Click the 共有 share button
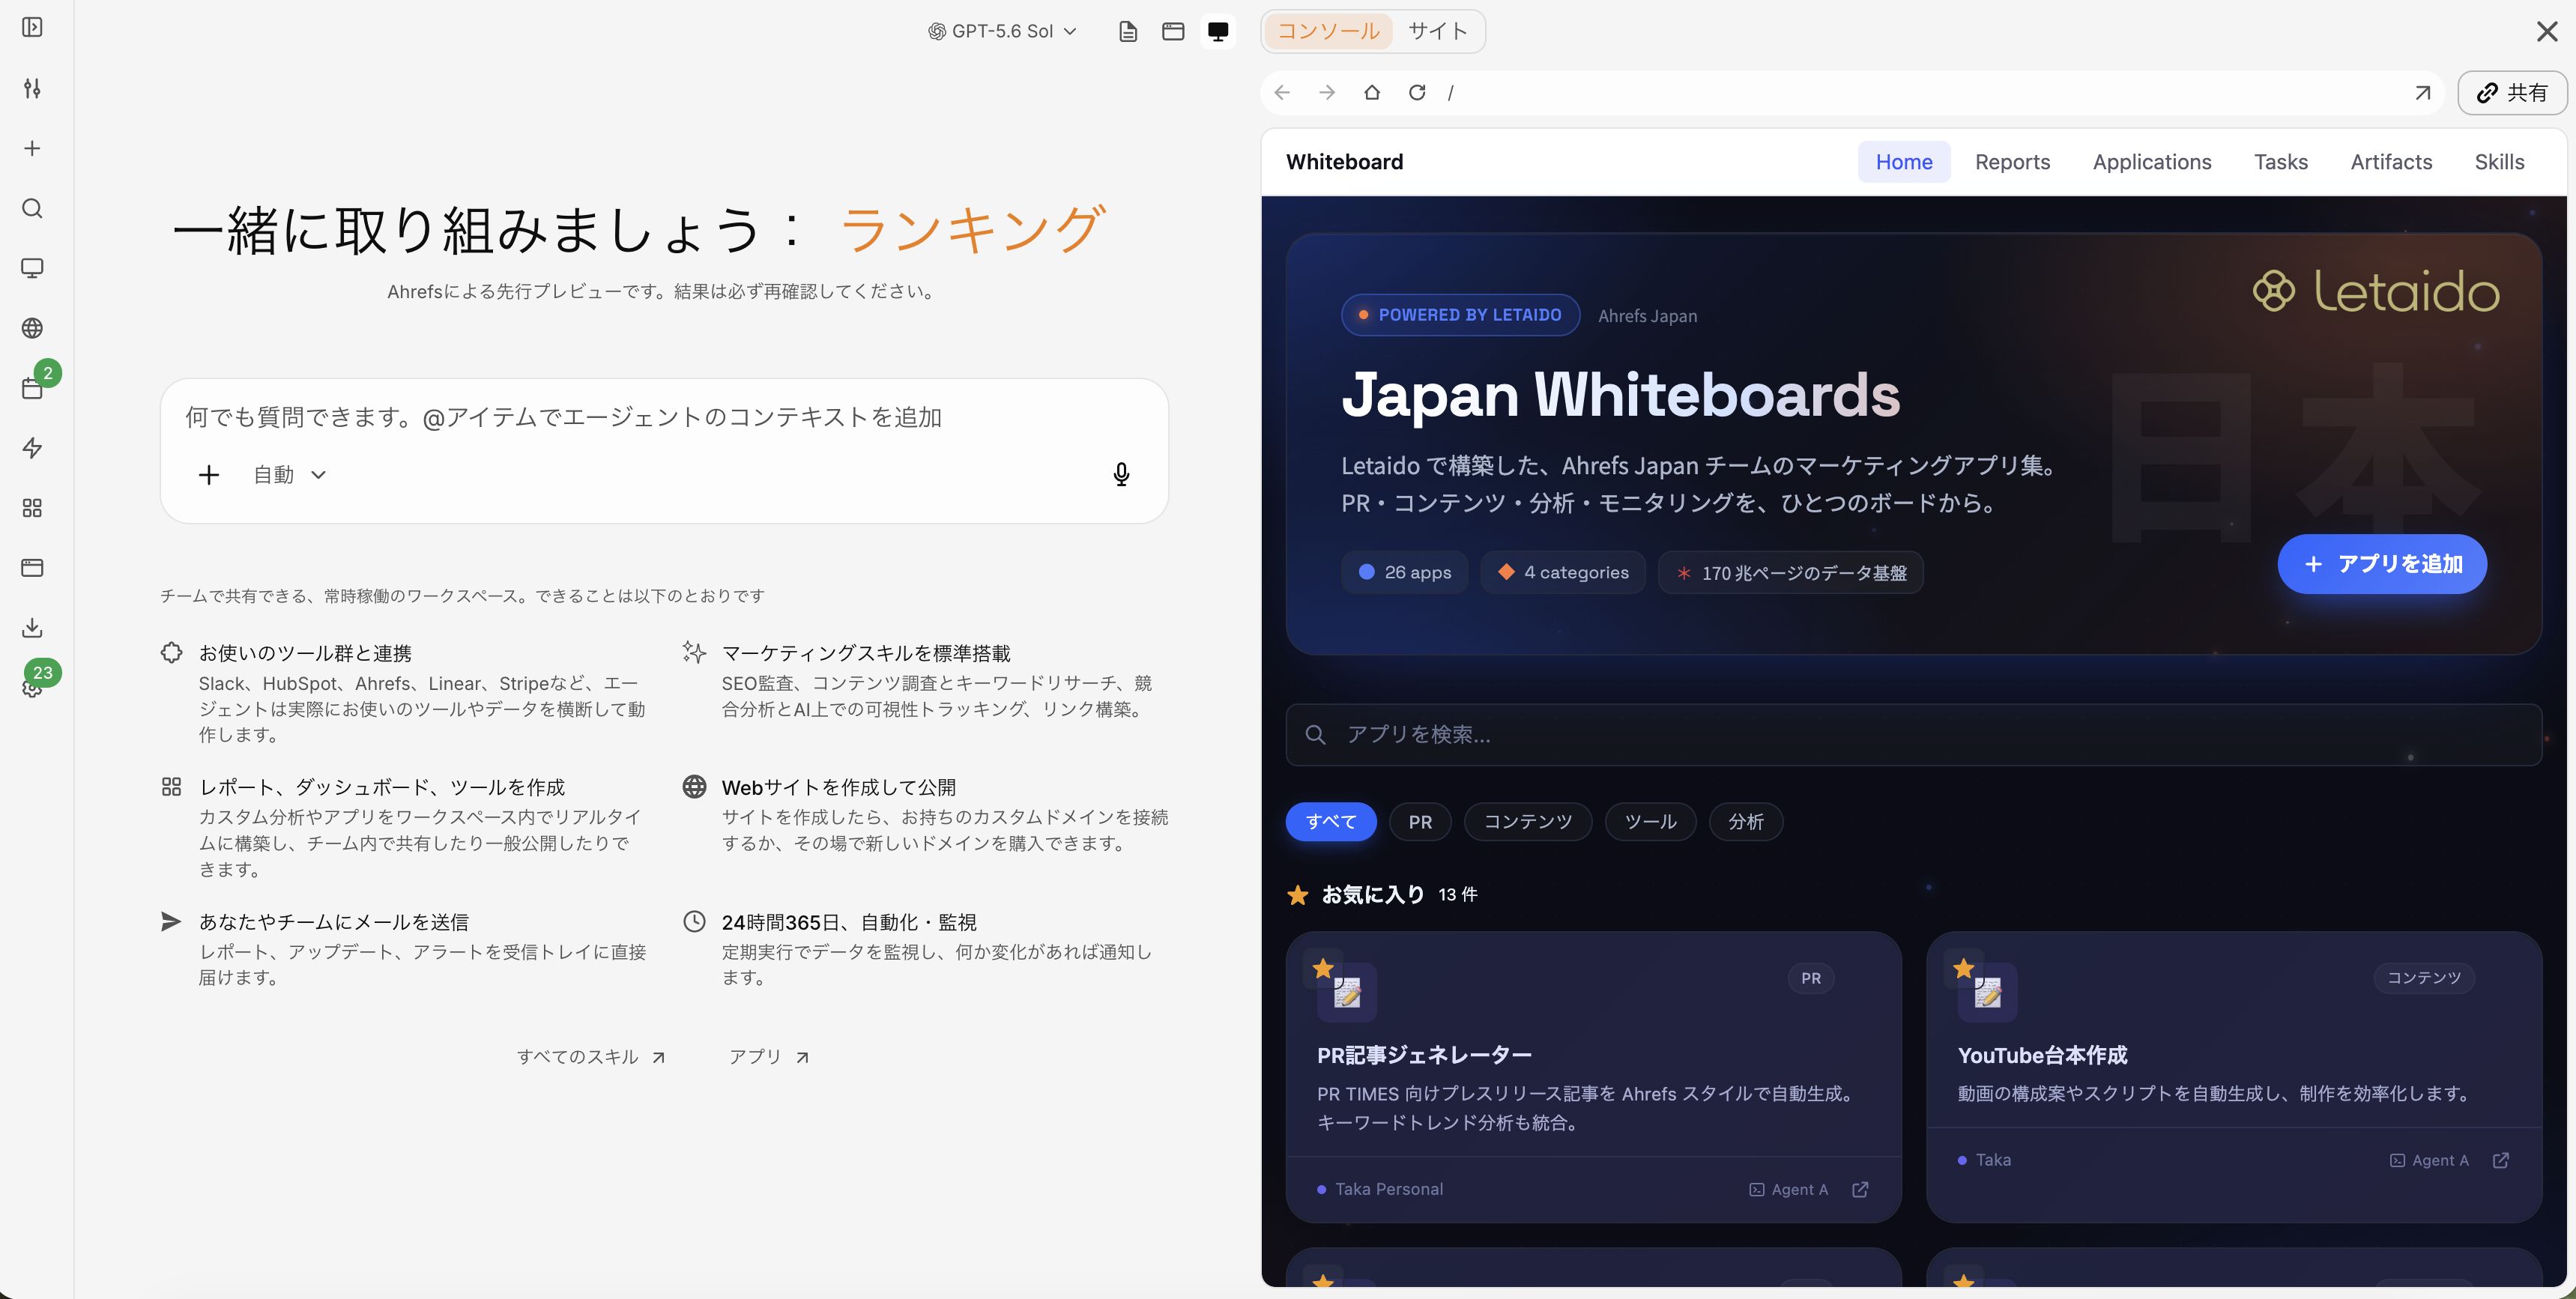The image size is (2576, 1299). coord(2512,93)
